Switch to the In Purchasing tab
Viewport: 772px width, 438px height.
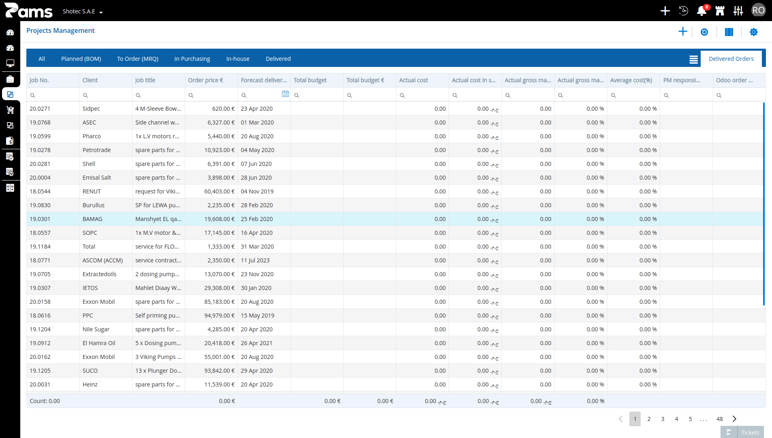192,59
